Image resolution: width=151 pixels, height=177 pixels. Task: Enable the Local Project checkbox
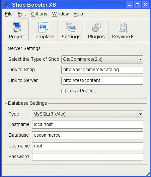click(64, 91)
